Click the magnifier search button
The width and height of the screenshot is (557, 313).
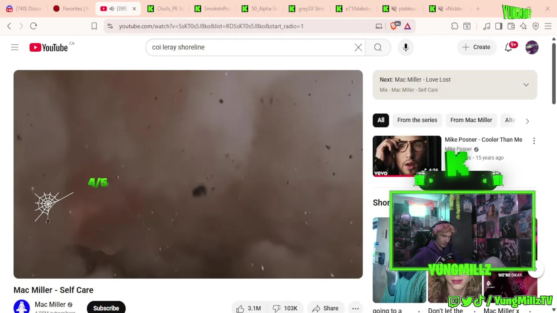tap(378, 47)
